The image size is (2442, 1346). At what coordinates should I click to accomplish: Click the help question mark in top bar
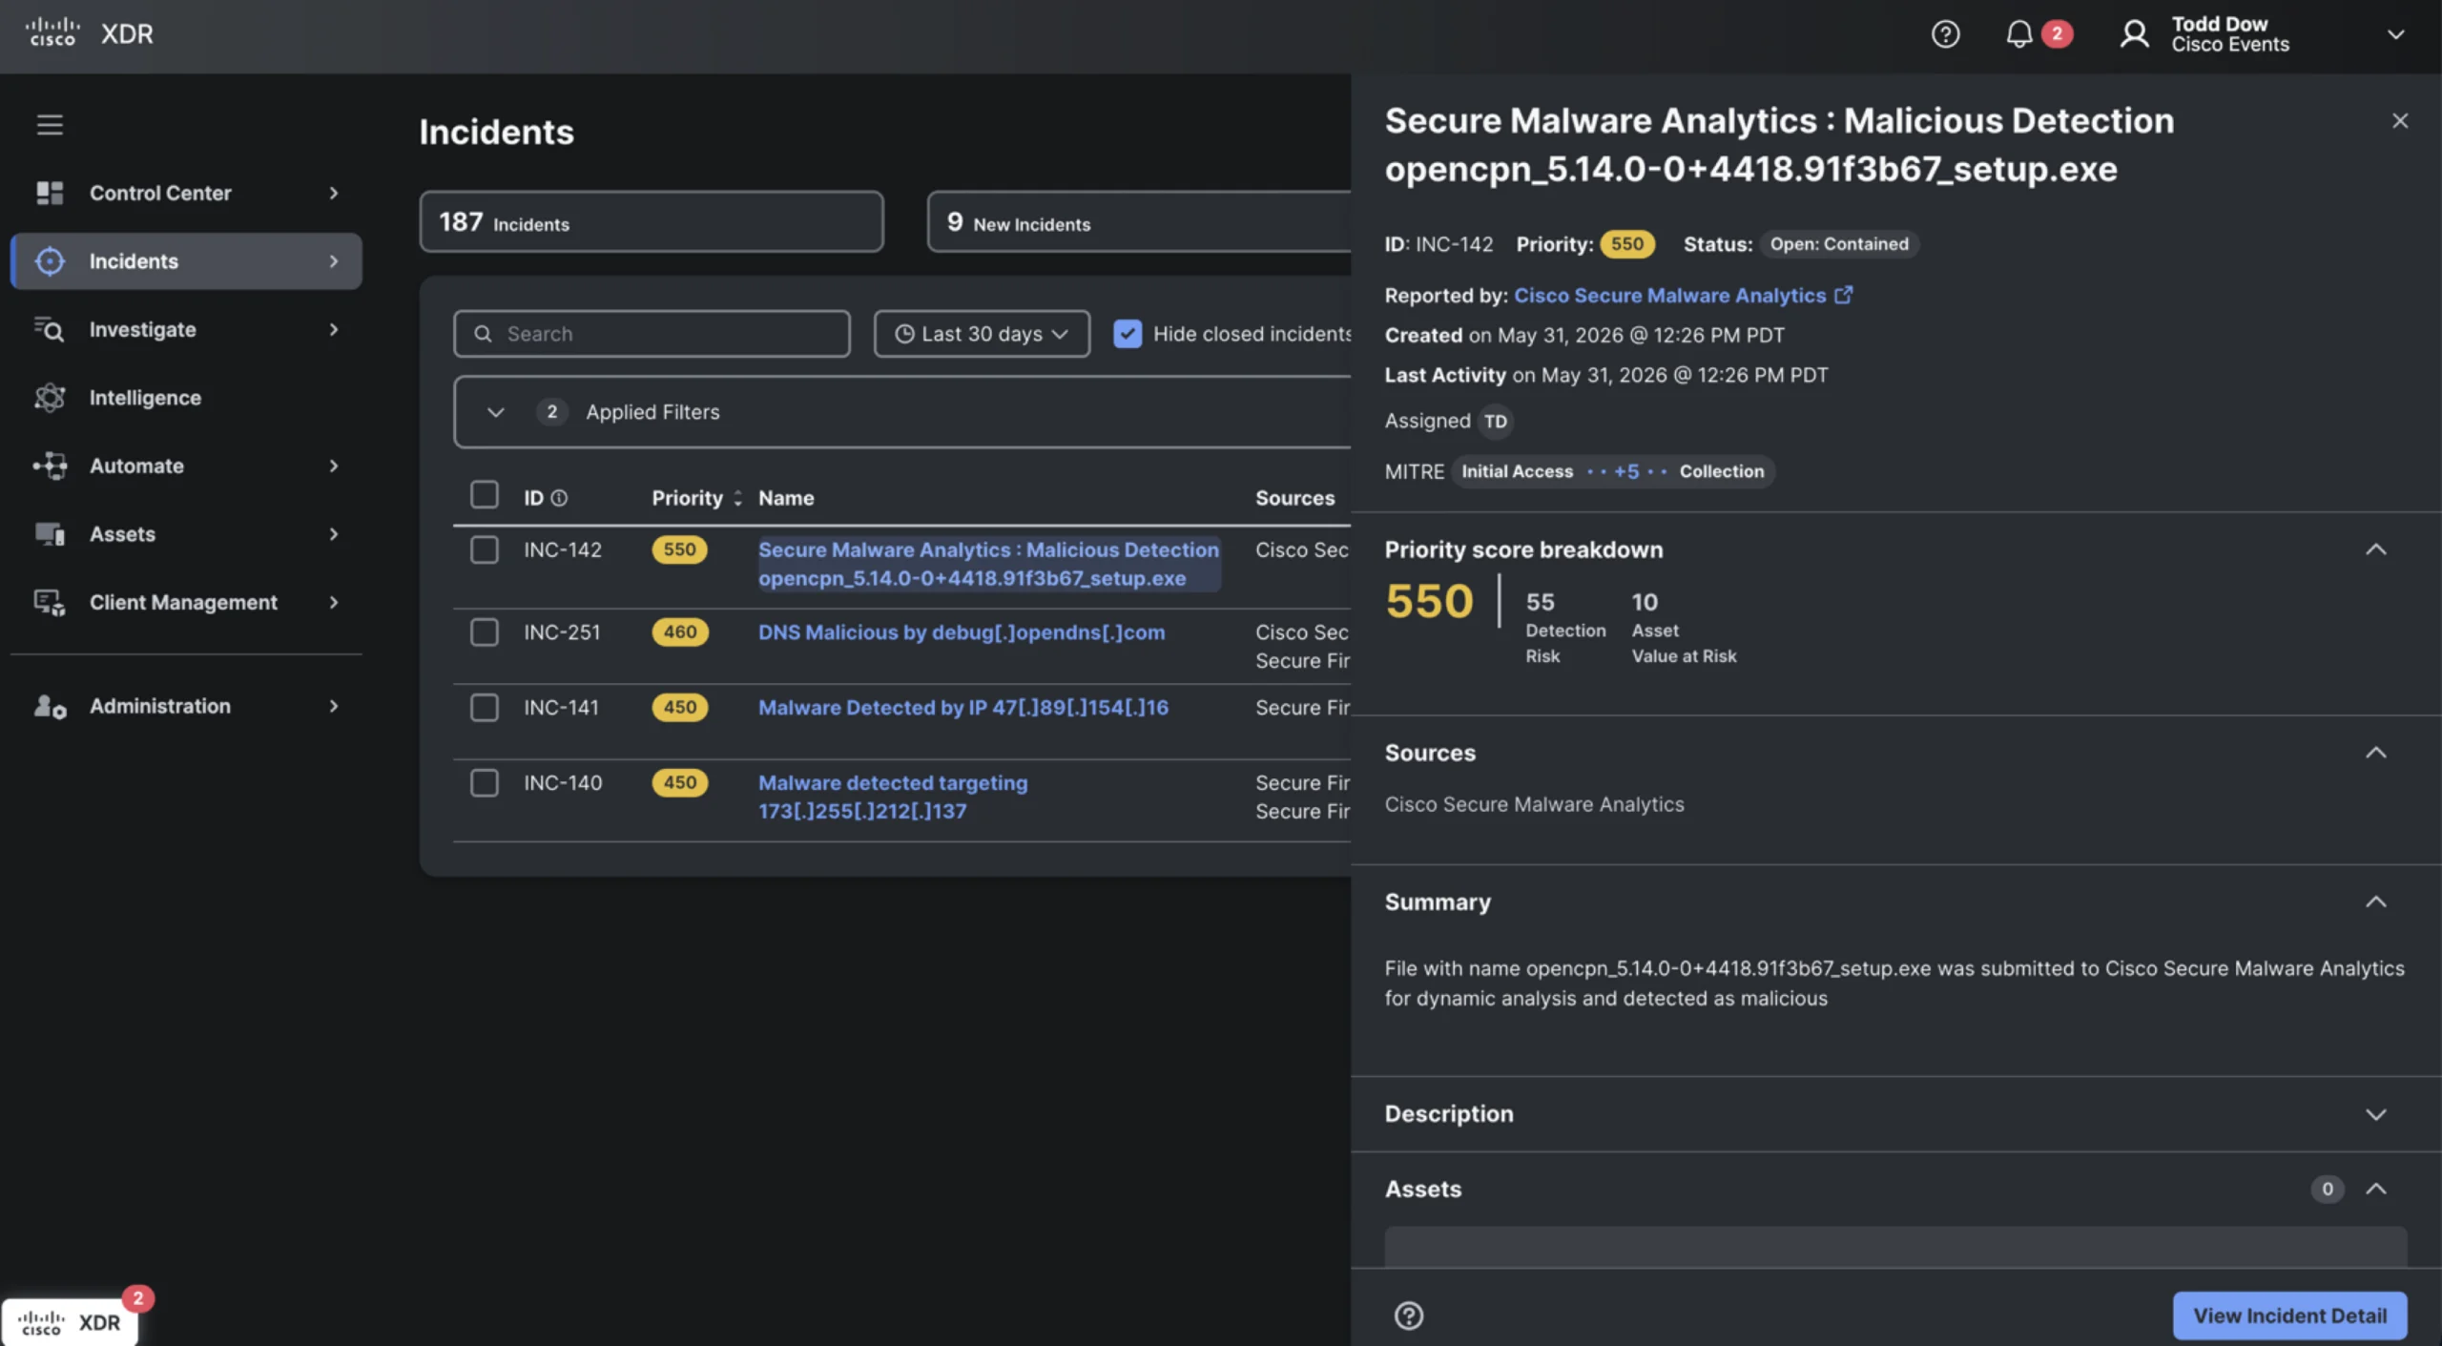1945,34
